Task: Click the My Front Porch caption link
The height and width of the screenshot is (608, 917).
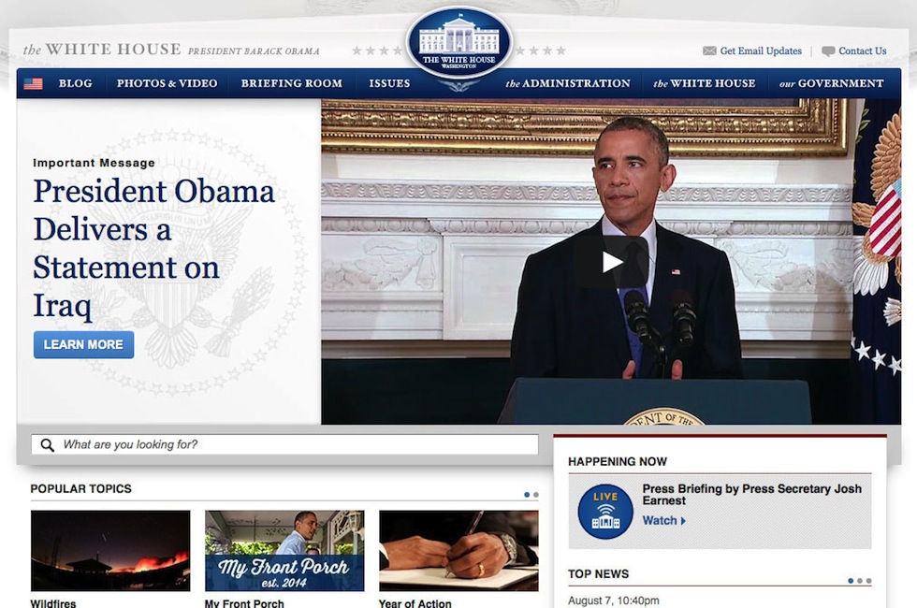Action: (x=244, y=602)
